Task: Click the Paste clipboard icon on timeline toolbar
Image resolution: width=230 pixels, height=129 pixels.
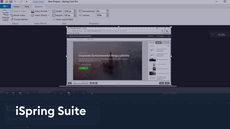Action: tap(20, 94)
